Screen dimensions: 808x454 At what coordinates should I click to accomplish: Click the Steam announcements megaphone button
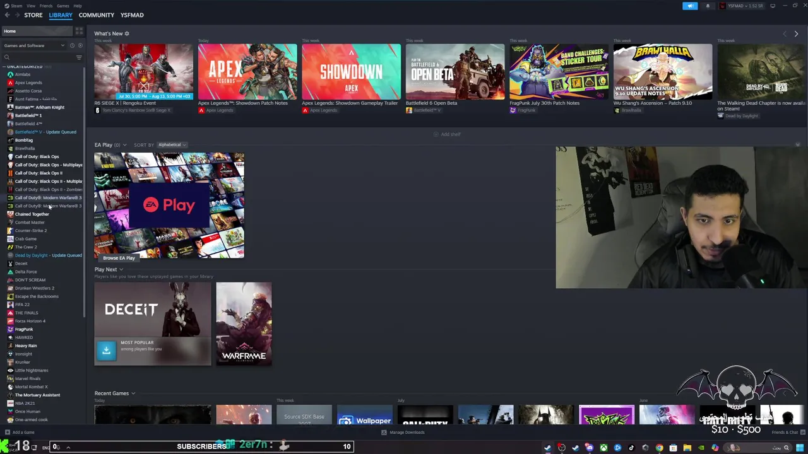coord(690,6)
